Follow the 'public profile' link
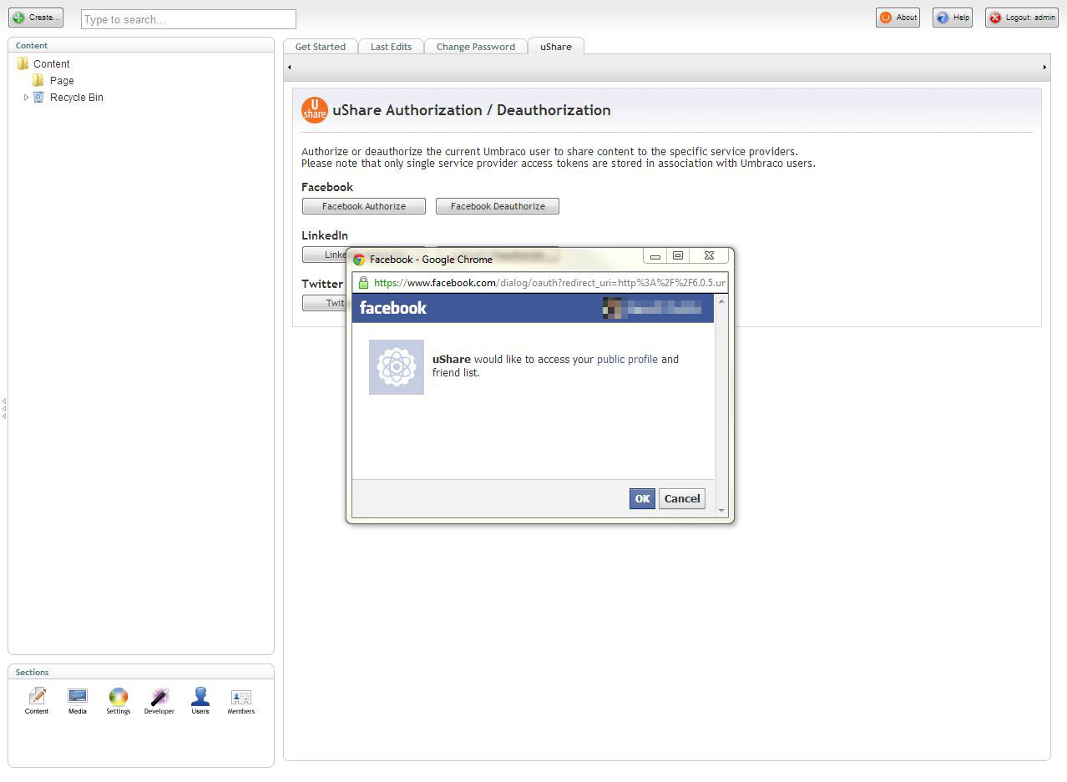Viewport: 1067px width, 782px height. (627, 360)
